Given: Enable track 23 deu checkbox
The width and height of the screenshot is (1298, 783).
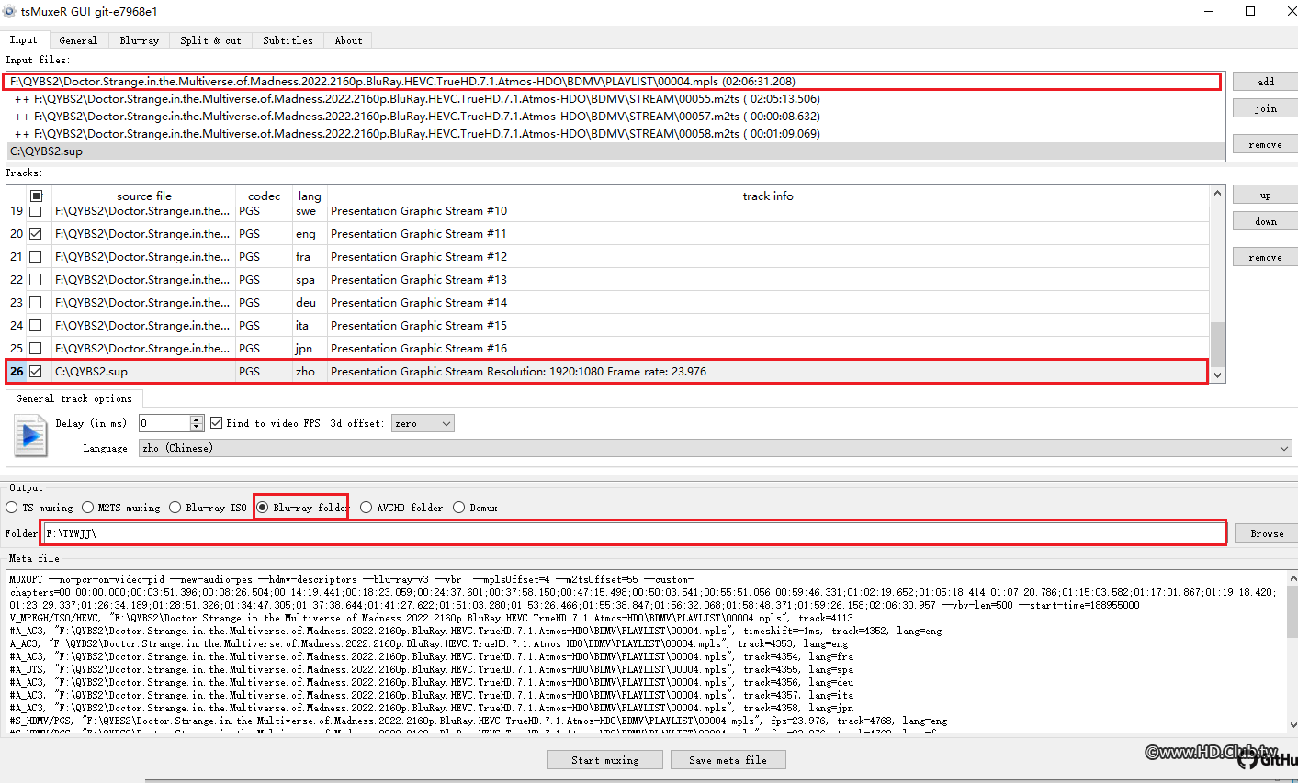Looking at the screenshot, I should tap(36, 303).
